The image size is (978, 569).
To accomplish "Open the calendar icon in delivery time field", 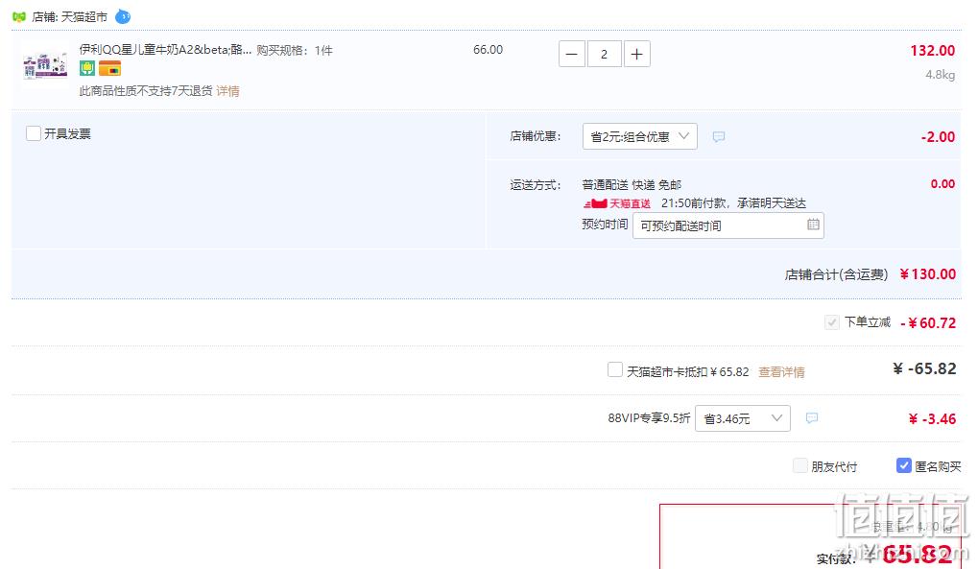I will pyautogui.click(x=813, y=225).
